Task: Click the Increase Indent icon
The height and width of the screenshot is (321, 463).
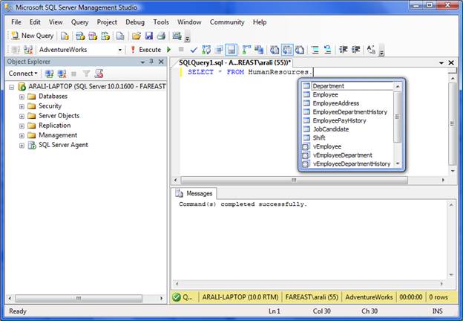Action: tap(356, 50)
